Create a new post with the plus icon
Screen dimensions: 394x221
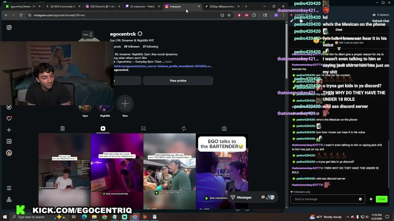tap(9, 130)
